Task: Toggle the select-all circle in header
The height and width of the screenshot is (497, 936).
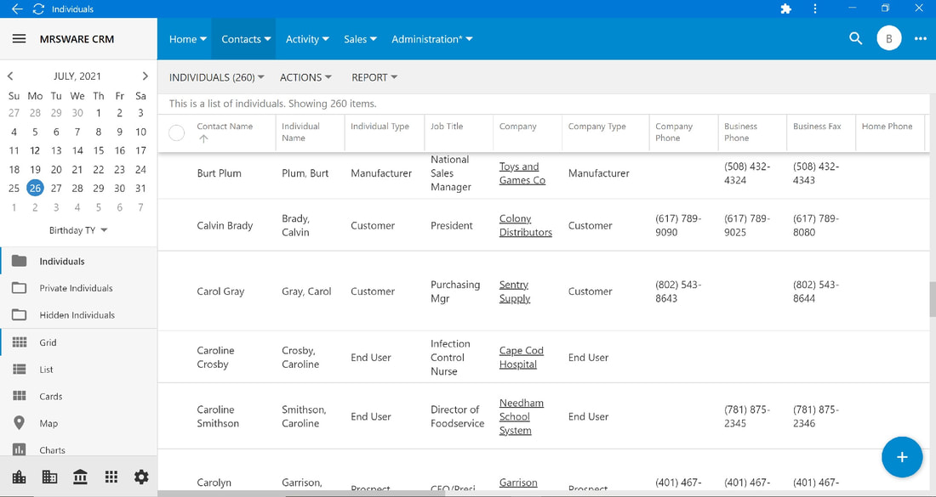Action: [177, 133]
